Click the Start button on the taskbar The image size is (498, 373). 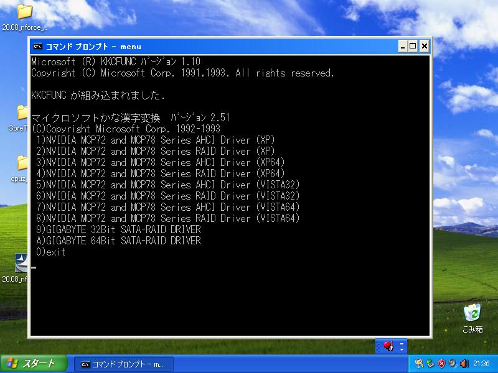(34, 364)
